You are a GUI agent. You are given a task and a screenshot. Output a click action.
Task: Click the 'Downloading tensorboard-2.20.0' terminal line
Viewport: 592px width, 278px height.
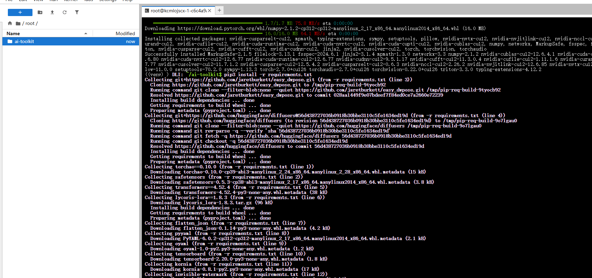[x=239, y=259]
